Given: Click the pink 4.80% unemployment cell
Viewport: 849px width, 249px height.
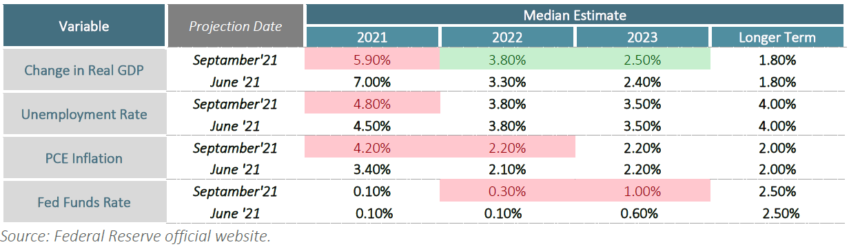Looking at the screenshot, I should click(x=372, y=104).
